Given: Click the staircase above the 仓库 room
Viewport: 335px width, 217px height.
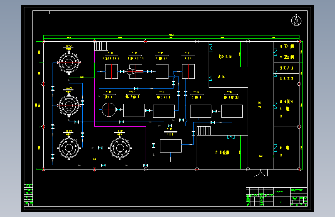Looking at the screenshot, I should 204,131.
